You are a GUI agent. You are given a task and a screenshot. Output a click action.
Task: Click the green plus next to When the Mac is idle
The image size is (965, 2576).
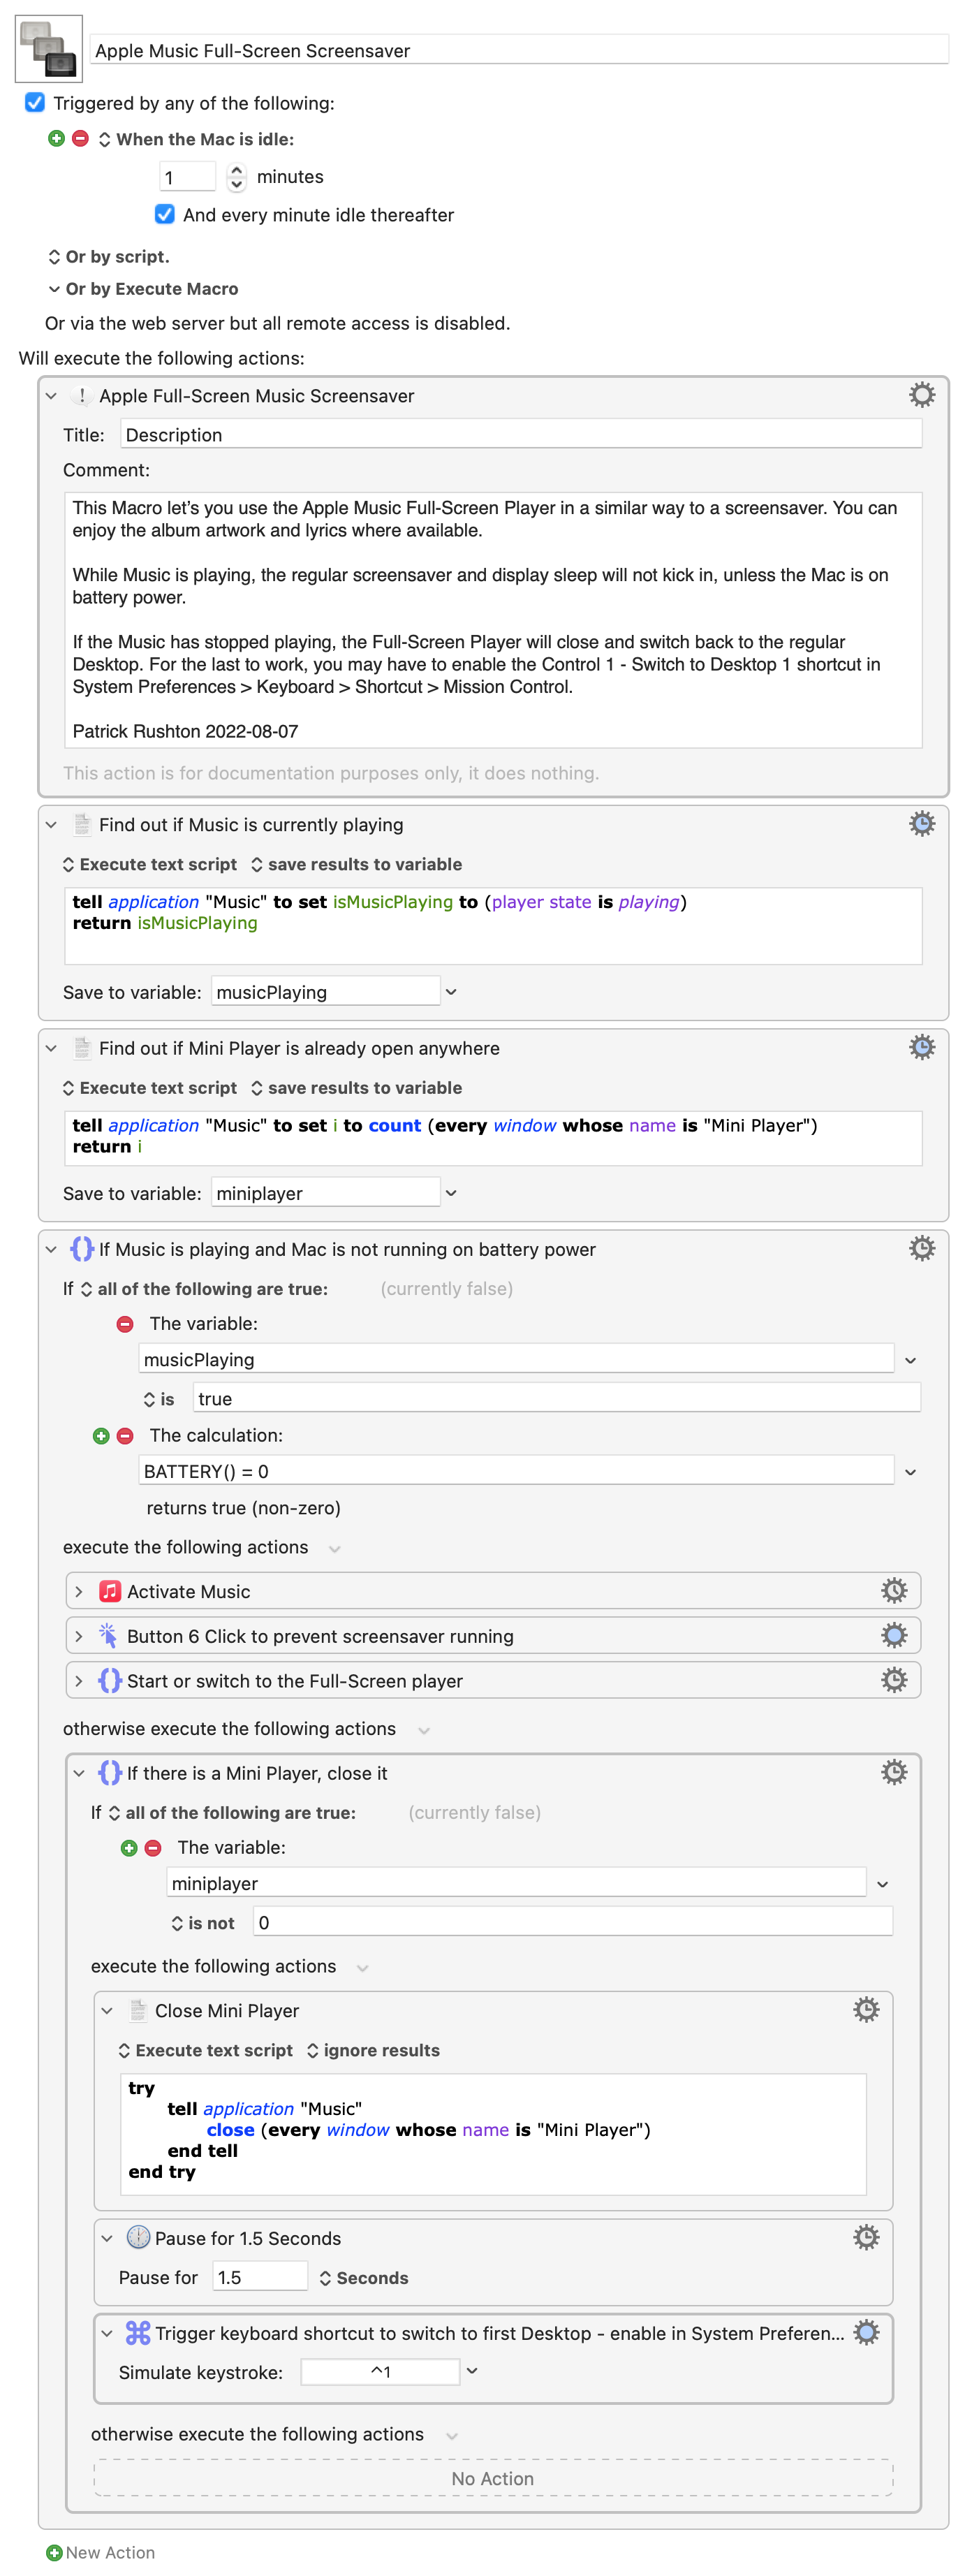[x=57, y=139]
